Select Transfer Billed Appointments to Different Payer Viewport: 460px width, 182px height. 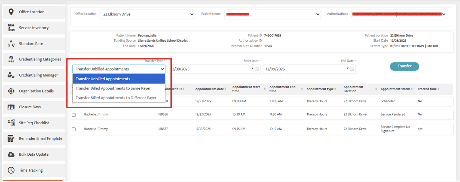click(x=116, y=98)
